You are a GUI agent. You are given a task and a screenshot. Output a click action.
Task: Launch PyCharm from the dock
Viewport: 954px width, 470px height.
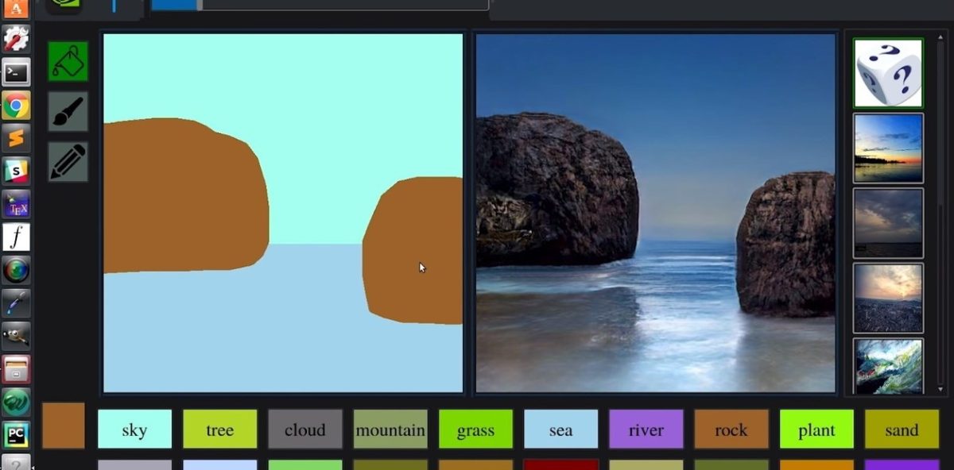[16, 434]
